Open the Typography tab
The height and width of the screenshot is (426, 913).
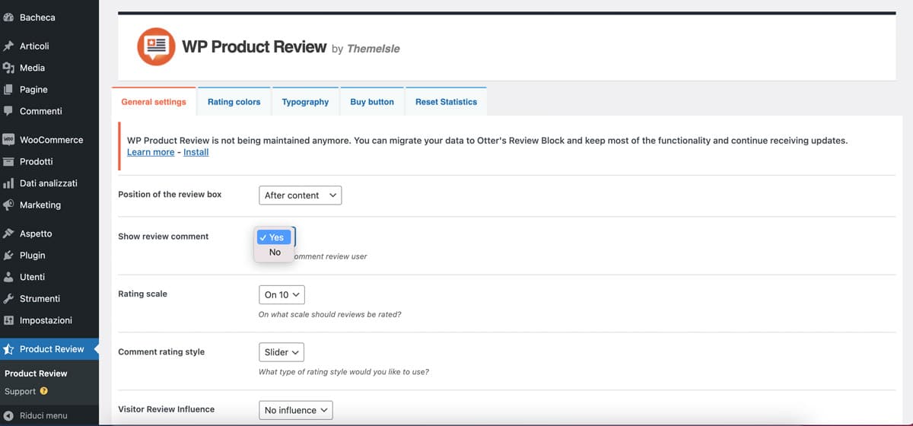(305, 102)
